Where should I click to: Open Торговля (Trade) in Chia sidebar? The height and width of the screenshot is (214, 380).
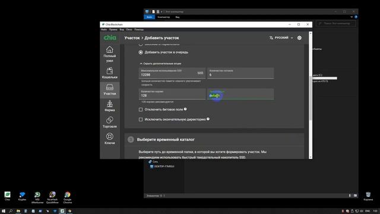(x=109, y=122)
